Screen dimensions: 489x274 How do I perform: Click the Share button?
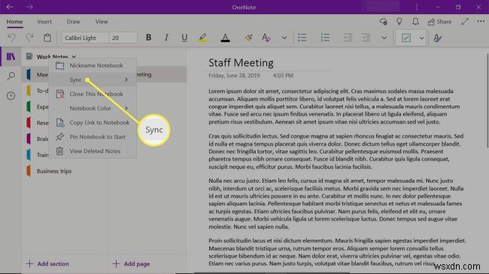439,22
